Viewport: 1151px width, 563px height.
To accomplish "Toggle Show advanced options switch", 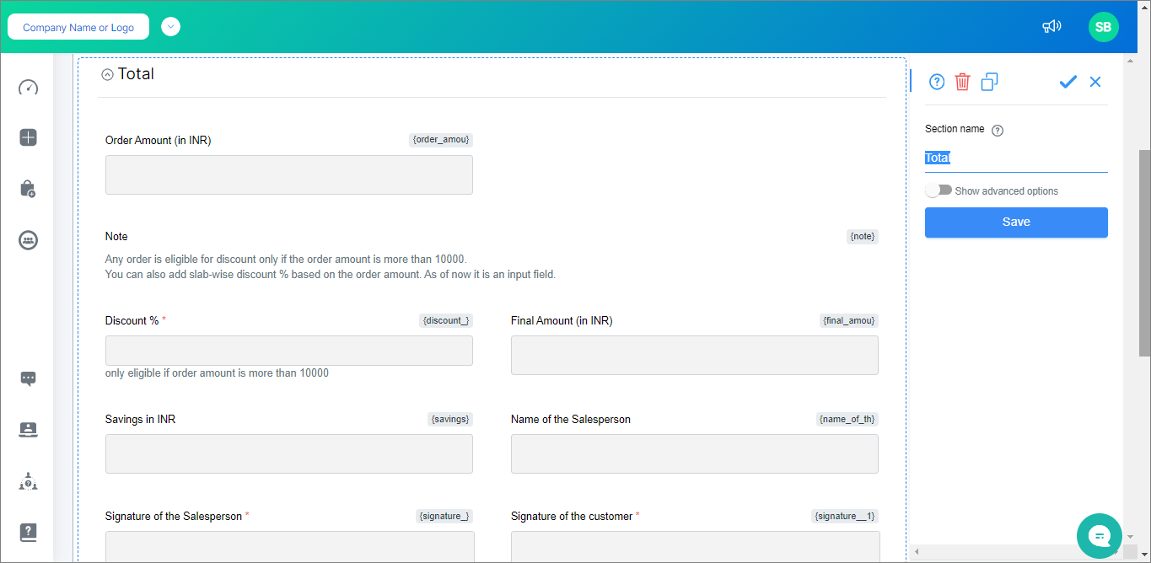I will [x=939, y=190].
